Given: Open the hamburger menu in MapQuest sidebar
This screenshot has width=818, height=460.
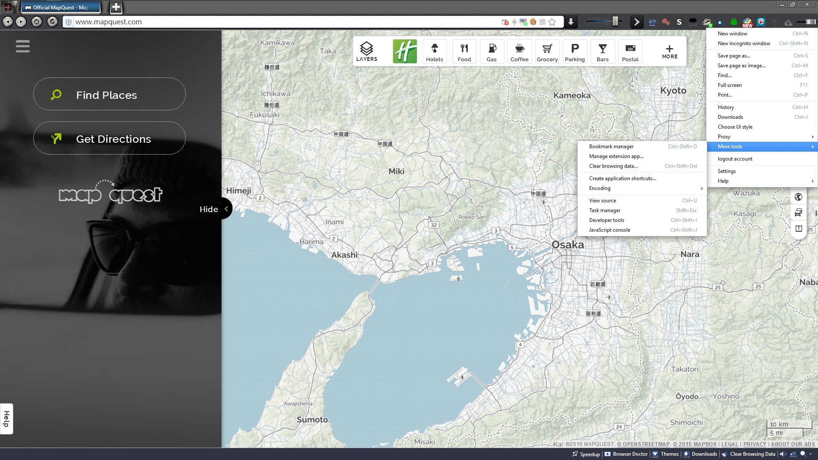Looking at the screenshot, I should (x=23, y=46).
